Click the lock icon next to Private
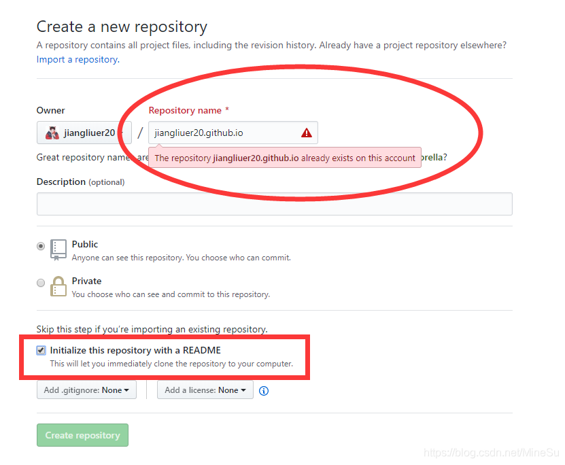 coord(58,286)
